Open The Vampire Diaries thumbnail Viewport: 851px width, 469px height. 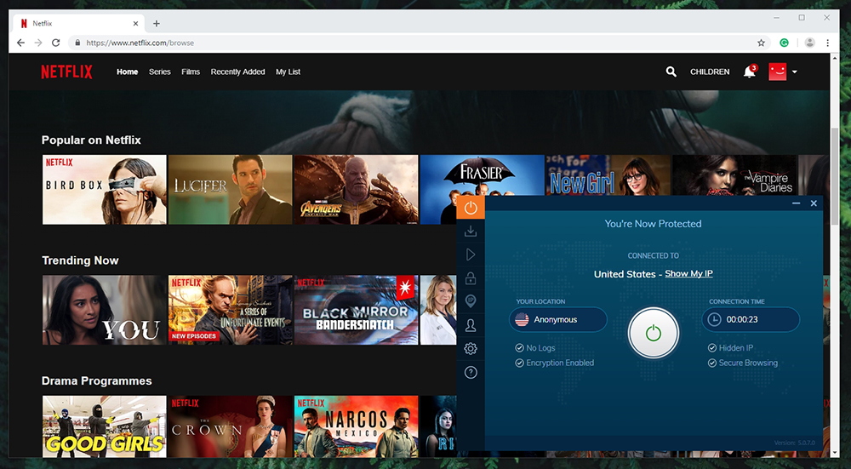coord(734,175)
